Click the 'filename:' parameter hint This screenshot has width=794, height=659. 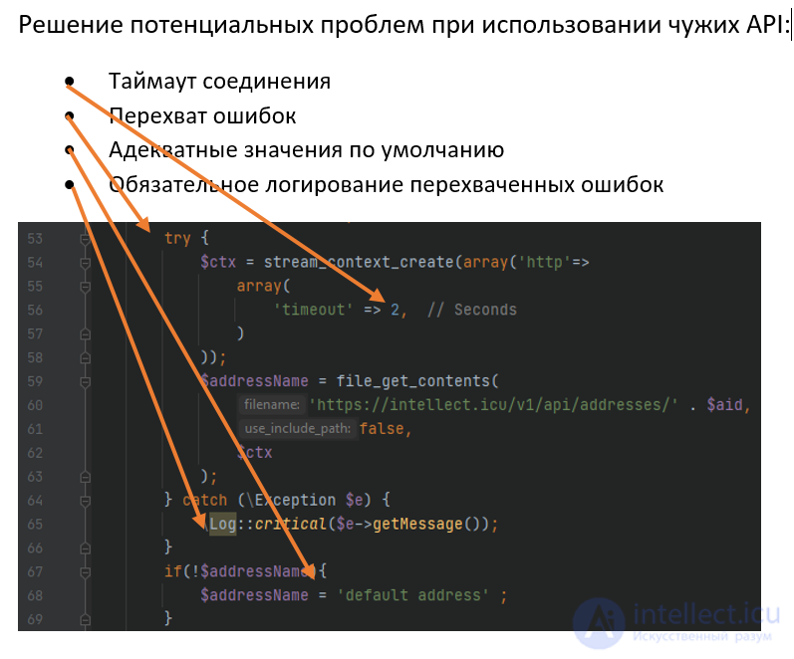(x=272, y=405)
